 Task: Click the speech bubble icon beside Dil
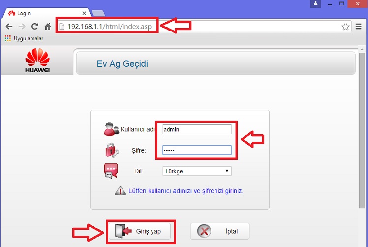pos(111,171)
